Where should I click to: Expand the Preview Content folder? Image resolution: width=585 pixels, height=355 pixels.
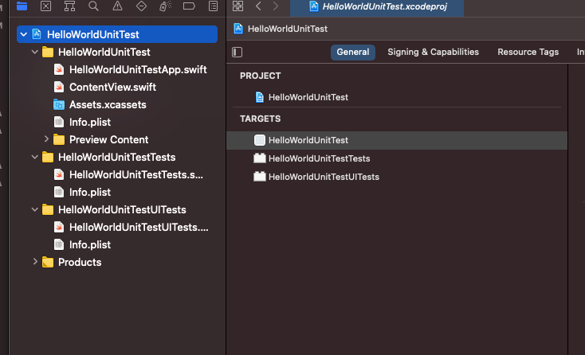point(47,140)
